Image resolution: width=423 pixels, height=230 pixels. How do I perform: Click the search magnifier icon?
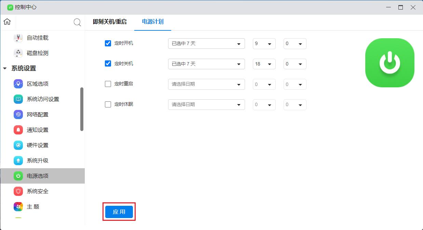tap(78, 23)
